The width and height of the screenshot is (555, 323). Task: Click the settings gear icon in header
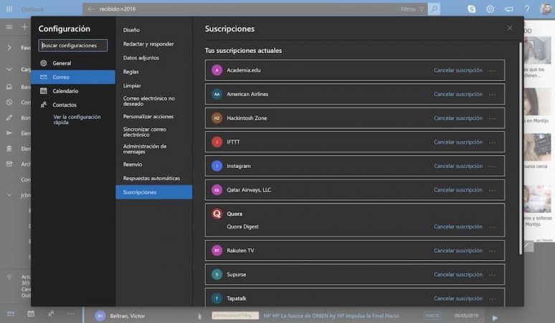pos(490,9)
